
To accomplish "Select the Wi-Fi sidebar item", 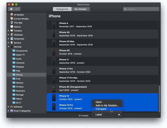I will (26, 103).
